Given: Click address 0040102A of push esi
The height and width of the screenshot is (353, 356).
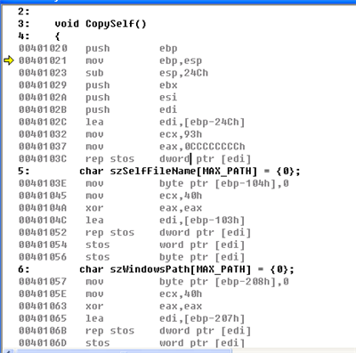Looking at the screenshot, I should pos(43,98).
